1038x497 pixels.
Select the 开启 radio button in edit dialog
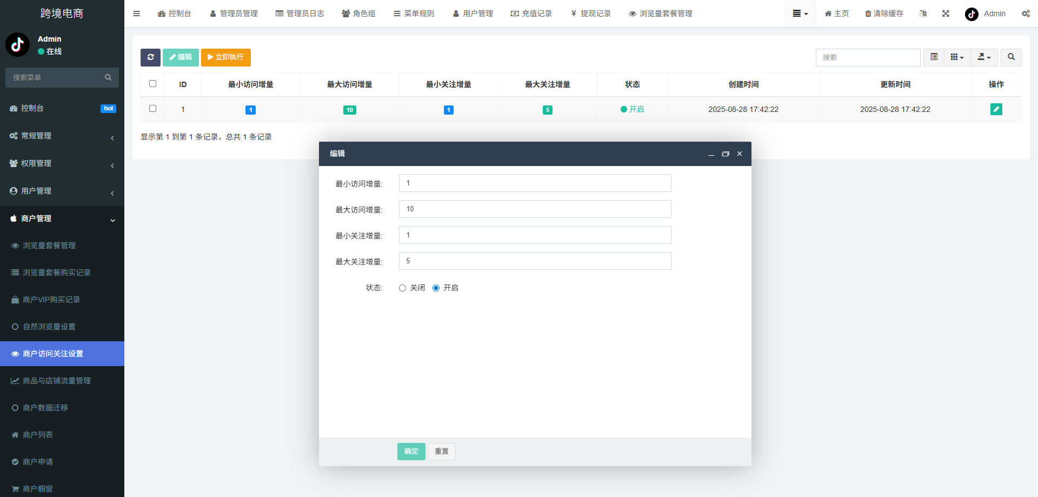coord(436,288)
